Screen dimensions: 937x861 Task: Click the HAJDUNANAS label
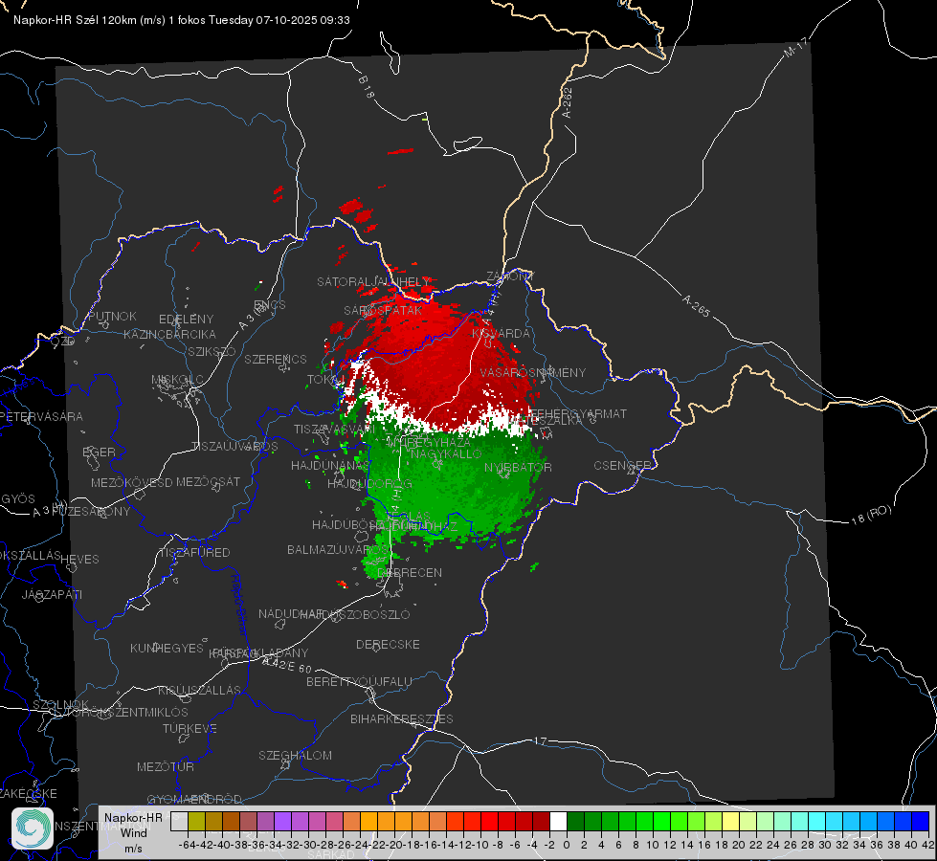point(330,465)
